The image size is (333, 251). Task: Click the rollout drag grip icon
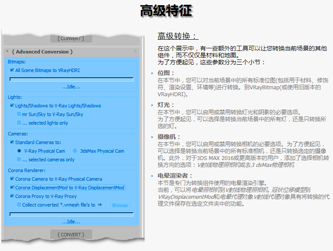click(135, 51)
